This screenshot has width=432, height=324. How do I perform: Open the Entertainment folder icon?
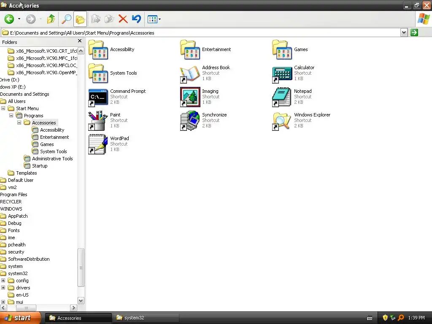(190, 50)
